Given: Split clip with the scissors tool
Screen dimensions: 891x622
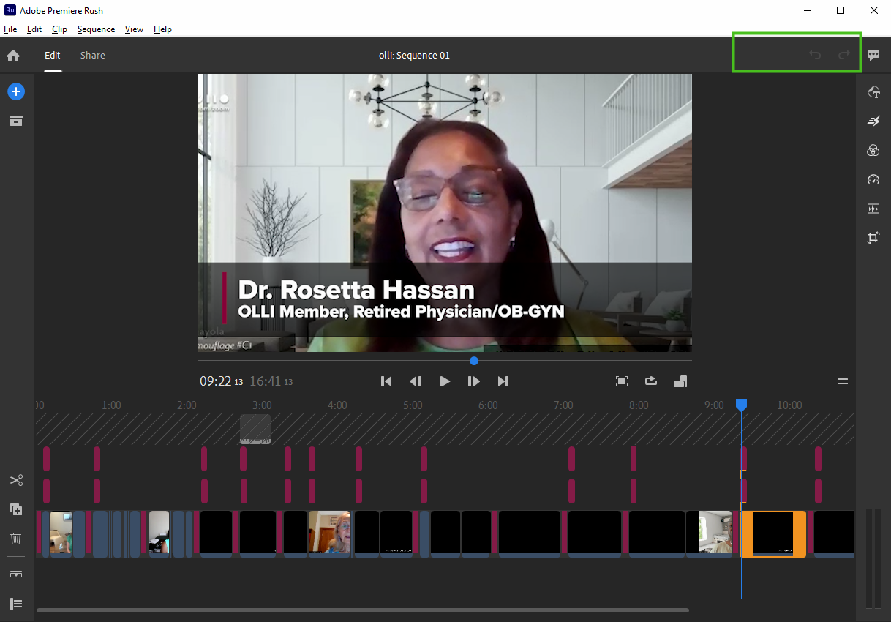Looking at the screenshot, I should pyautogui.click(x=16, y=480).
